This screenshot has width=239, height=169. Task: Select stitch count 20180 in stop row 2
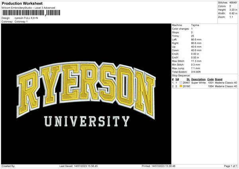tap(186, 86)
